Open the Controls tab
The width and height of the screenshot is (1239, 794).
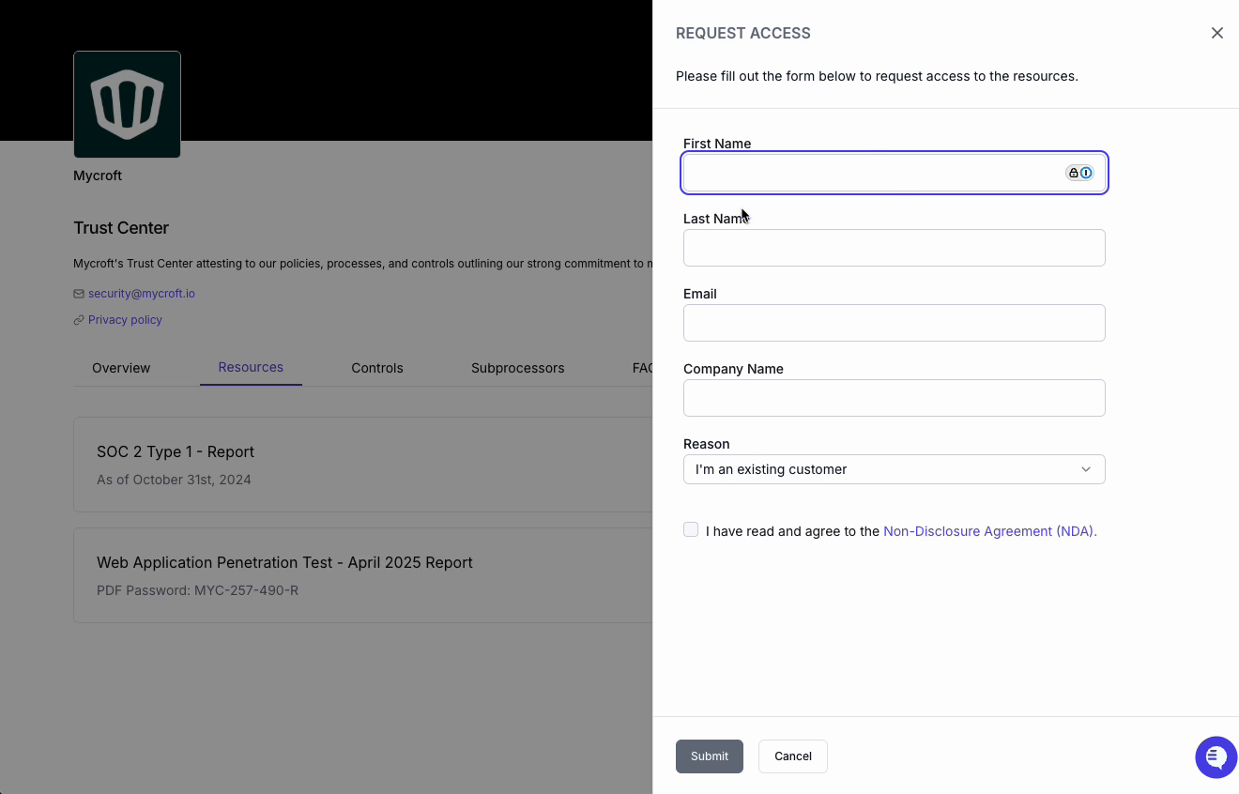click(x=377, y=368)
